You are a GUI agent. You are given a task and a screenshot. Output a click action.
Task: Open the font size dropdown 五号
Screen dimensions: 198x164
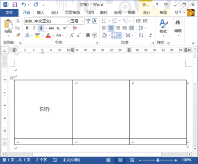coord(82,21)
